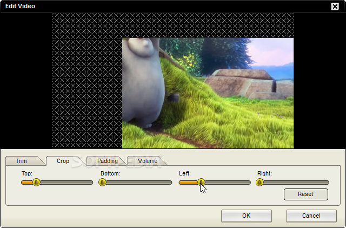Close the Edit Video window

coord(335,6)
